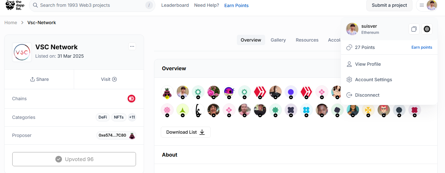
Task: Open the hamburger menu icon in header
Action: (x=422, y=5)
